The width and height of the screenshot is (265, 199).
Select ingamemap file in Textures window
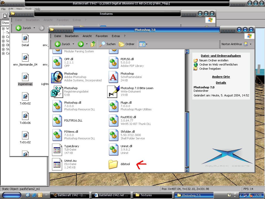[25, 79]
